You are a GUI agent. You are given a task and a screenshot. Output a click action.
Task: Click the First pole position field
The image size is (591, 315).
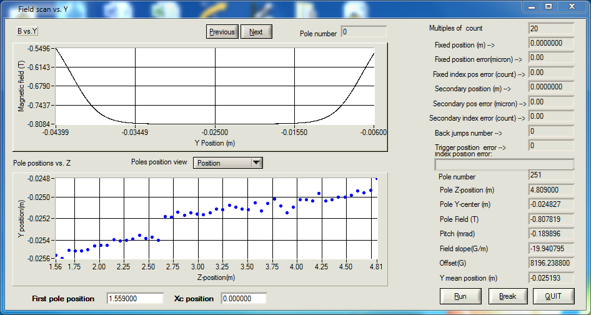pyautogui.click(x=136, y=299)
